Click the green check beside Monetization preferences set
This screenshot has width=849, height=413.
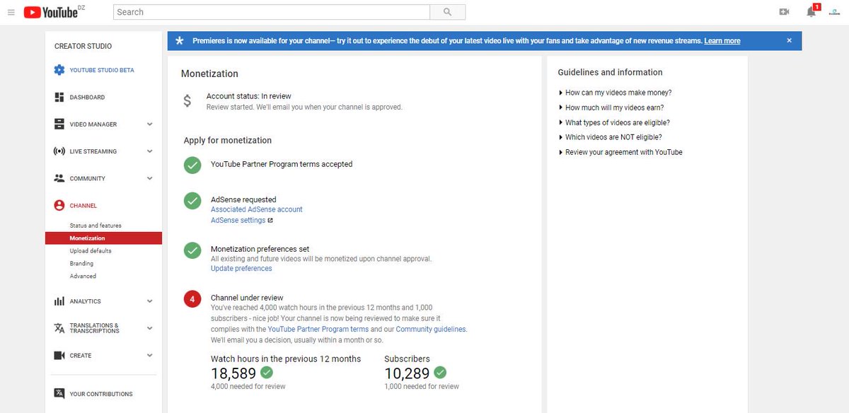tap(192, 250)
